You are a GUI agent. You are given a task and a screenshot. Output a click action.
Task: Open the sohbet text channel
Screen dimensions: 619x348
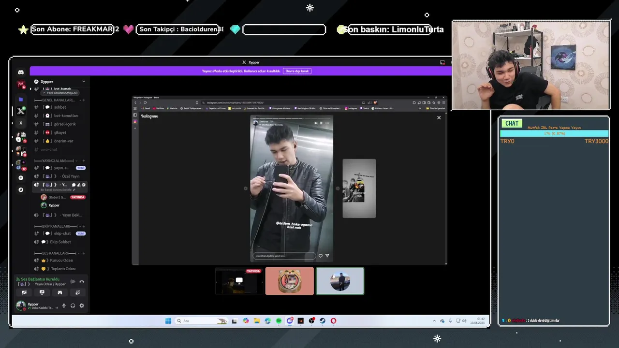click(x=60, y=107)
